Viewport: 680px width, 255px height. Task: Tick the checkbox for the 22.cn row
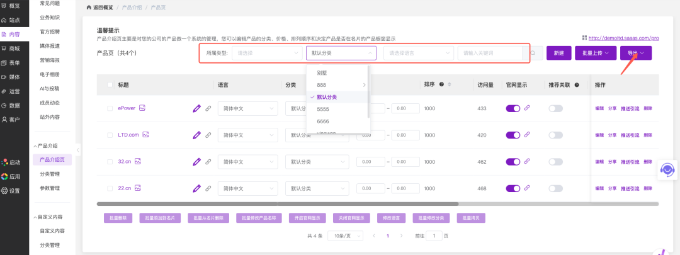click(x=110, y=188)
